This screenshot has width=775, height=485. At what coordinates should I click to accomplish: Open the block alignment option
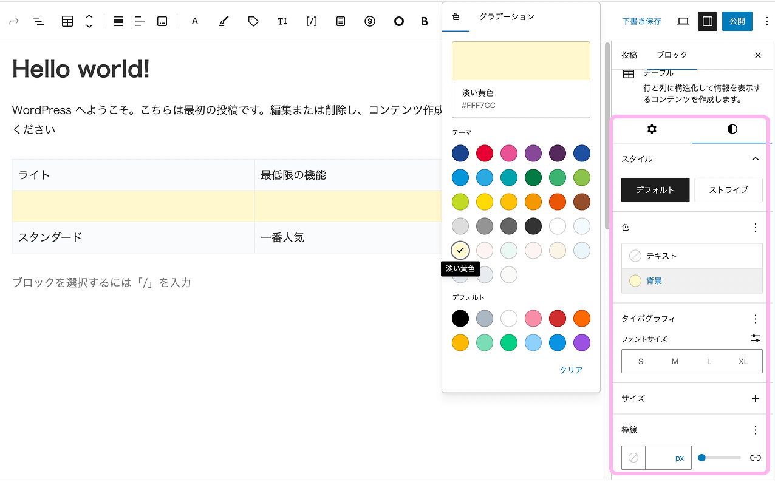pyautogui.click(x=118, y=21)
